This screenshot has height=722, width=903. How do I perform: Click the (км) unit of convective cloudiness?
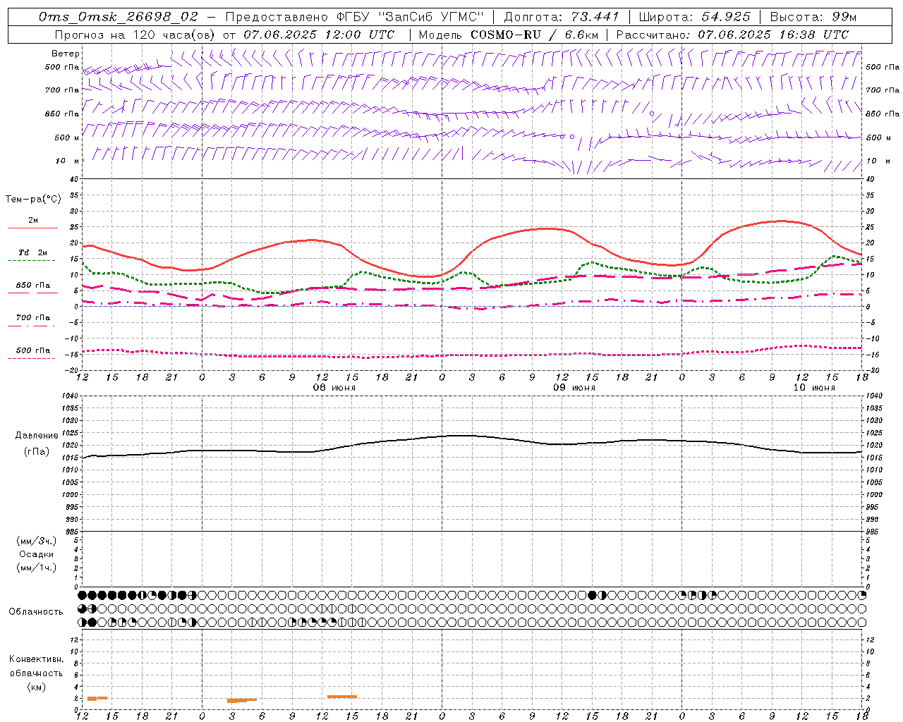[x=36, y=687]
